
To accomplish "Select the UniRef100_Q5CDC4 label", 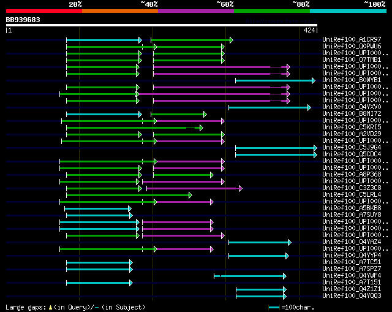I will (352, 154).
